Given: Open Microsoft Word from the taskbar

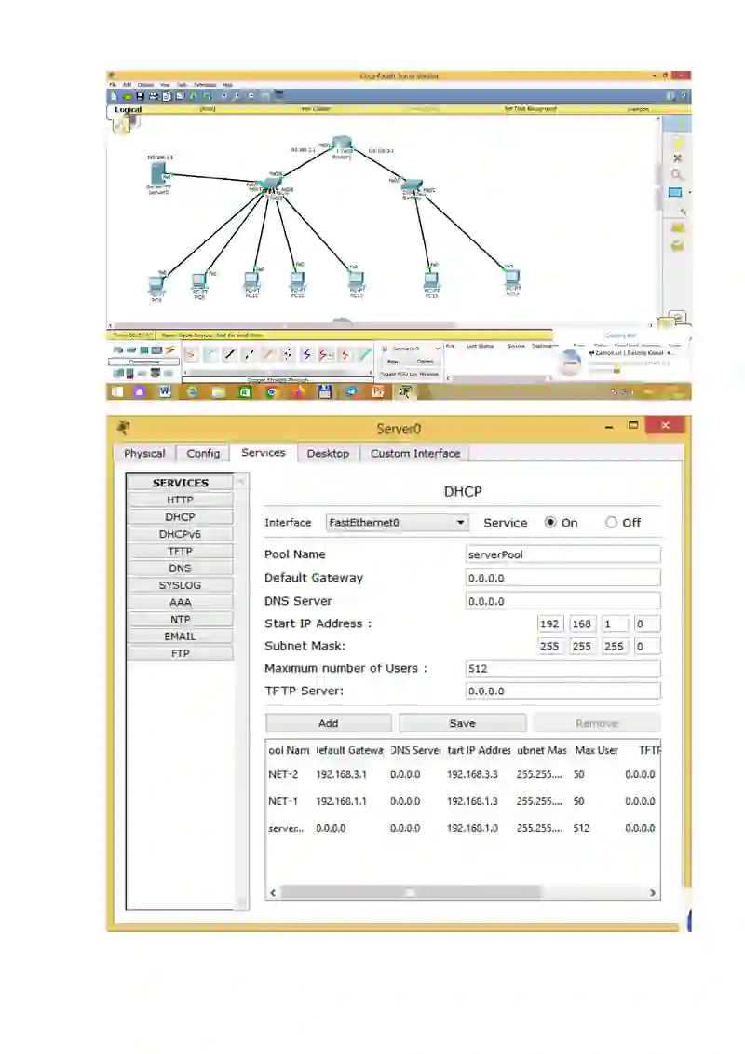Looking at the screenshot, I should (165, 391).
